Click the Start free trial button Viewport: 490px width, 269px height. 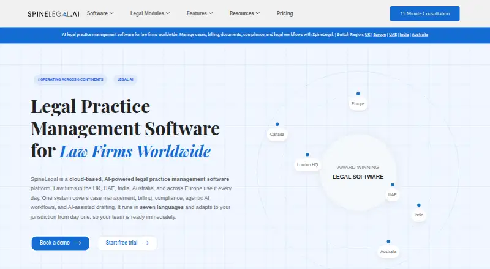pyautogui.click(x=127, y=243)
